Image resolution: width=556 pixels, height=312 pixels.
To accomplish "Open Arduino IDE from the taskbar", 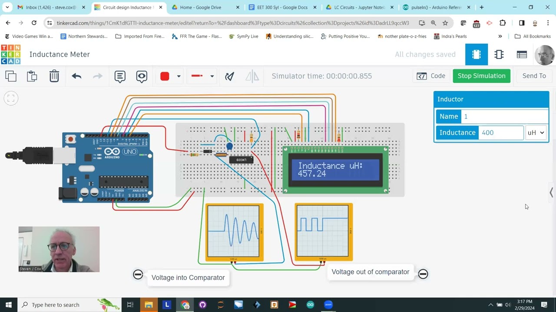I will 310,305.
